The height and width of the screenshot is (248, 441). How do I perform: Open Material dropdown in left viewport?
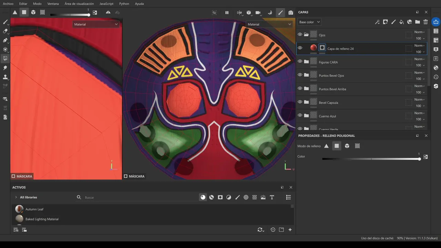pyautogui.click(x=96, y=24)
